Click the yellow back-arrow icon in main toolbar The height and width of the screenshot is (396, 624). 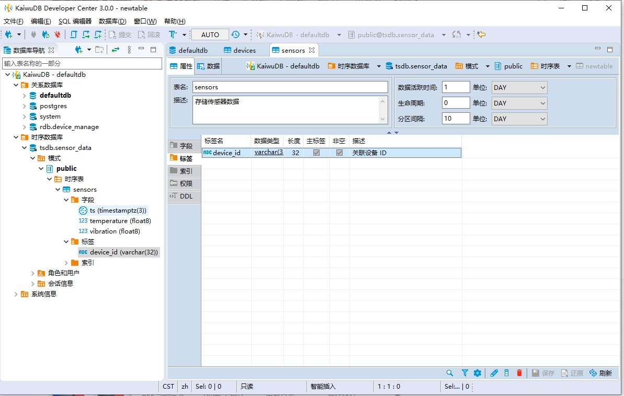[482, 34]
